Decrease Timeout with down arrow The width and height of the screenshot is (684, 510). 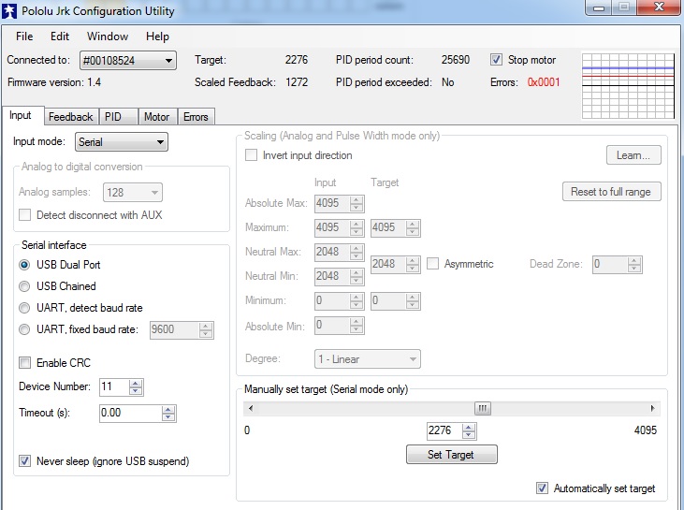(167, 417)
